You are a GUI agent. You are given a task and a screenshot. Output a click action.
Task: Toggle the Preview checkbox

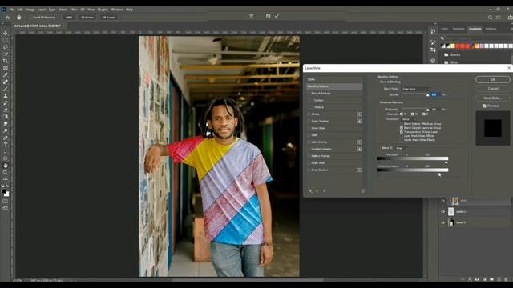coord(484,106)
